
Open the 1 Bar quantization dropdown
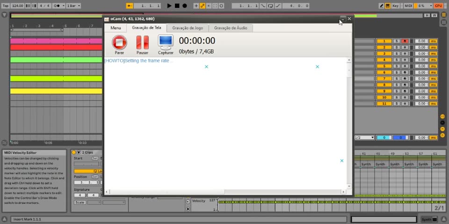[x=73, y=6]
